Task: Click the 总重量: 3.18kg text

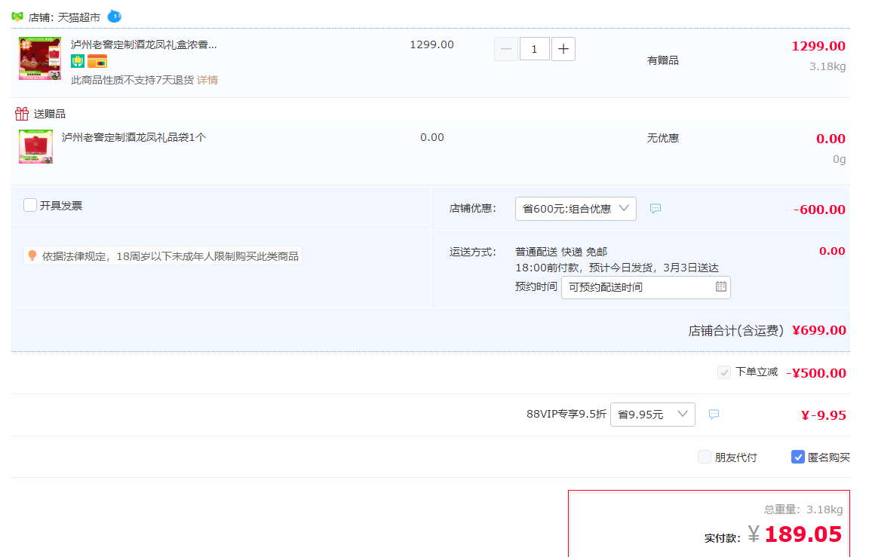Action: pos(803,510)
